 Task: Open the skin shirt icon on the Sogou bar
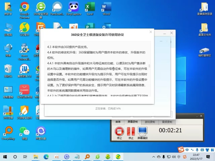207,150
